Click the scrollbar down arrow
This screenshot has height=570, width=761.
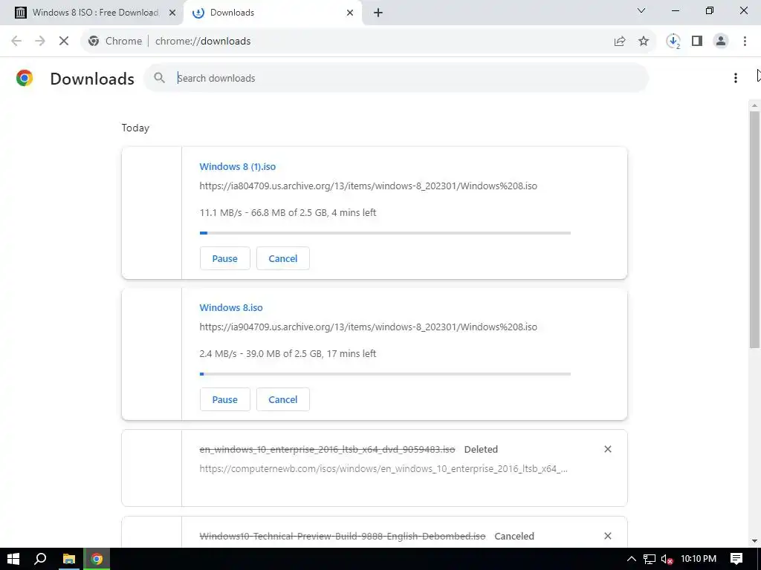(754, 541)
